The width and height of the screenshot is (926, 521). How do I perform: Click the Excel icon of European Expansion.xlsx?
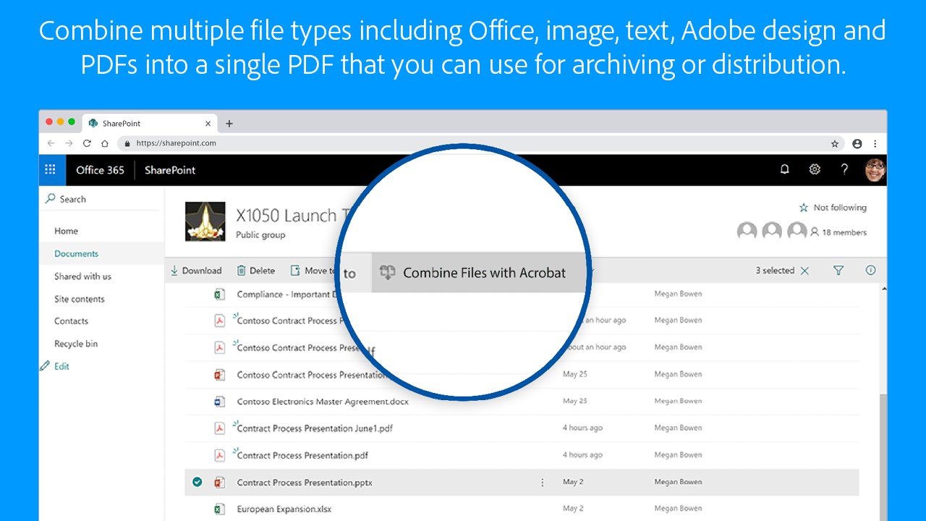click(219, 509)
